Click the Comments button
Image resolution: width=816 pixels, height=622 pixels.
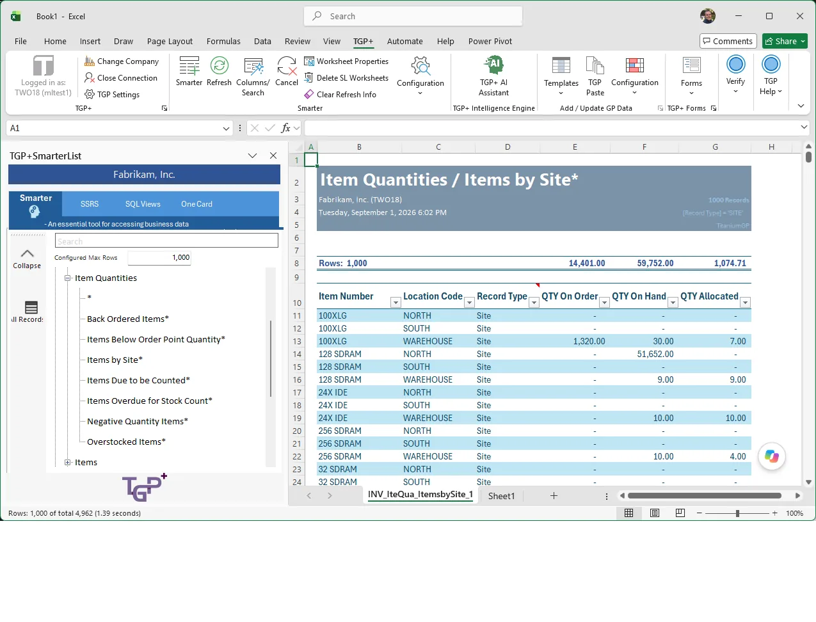pyautogui.click(x=728, y=41)
